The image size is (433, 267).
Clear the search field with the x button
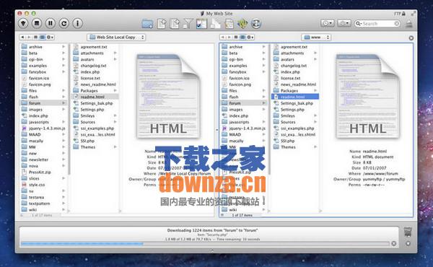tap(397, 24)
